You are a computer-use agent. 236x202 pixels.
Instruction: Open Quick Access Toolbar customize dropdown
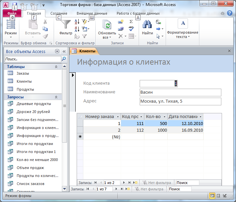[x=43, y=5]
